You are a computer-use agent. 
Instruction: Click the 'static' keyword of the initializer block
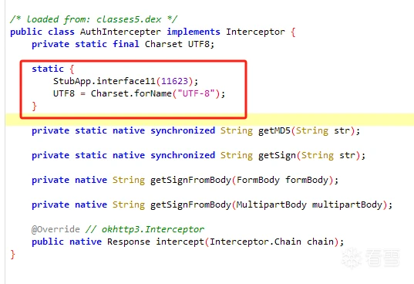tap(48, 69)
